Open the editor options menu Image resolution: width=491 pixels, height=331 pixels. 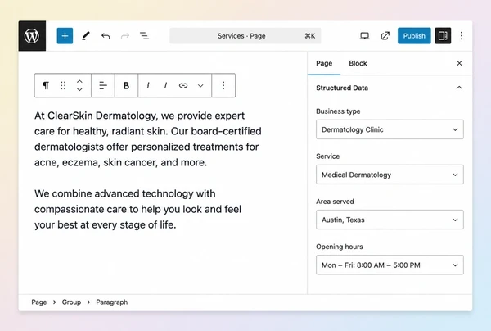462,36
